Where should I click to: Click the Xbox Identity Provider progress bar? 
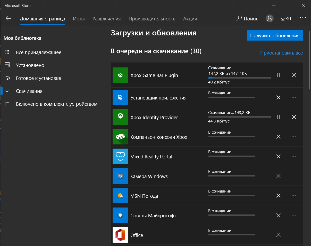(240, 117)
